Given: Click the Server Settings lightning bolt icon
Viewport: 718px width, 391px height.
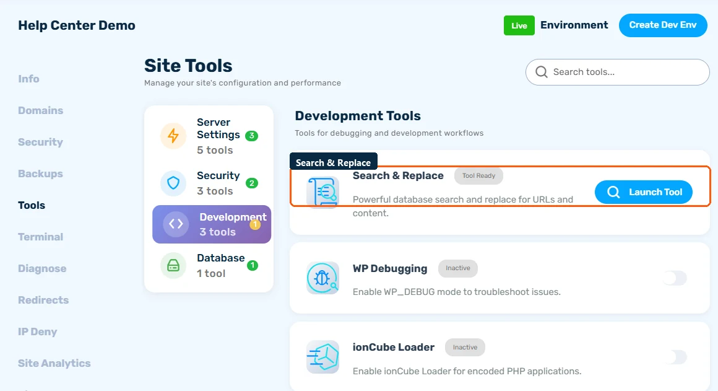Looking at the screenshot, I should 173,136.
